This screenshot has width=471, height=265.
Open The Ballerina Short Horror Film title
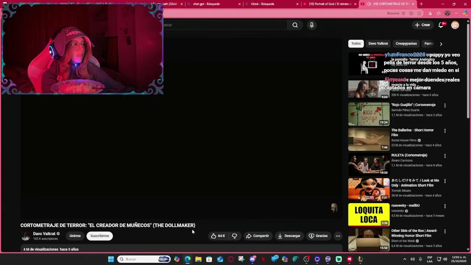[x=412, y=132]
